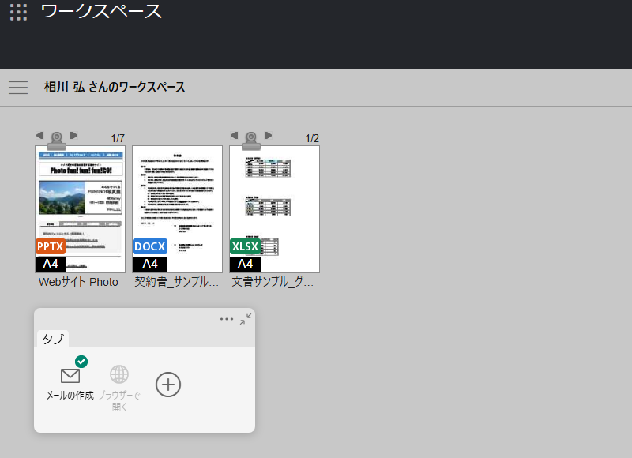The height and width of the screenshot is (458, 632).
Task: Click the ワークスペース header title
Action: 101,11
